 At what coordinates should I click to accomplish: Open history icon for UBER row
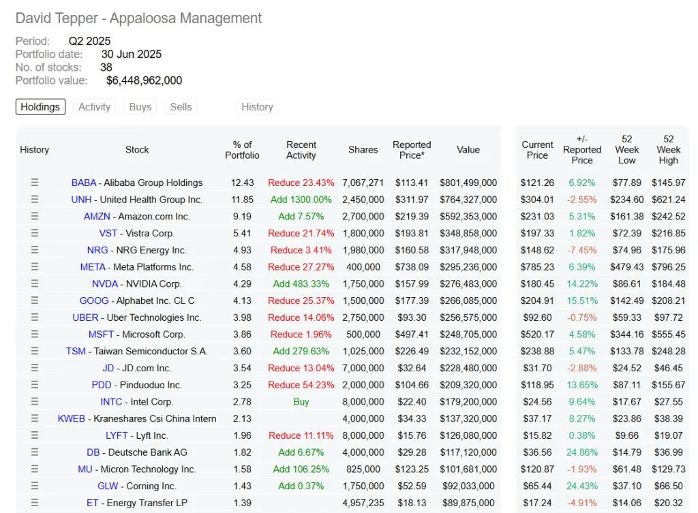coord(35,317)
